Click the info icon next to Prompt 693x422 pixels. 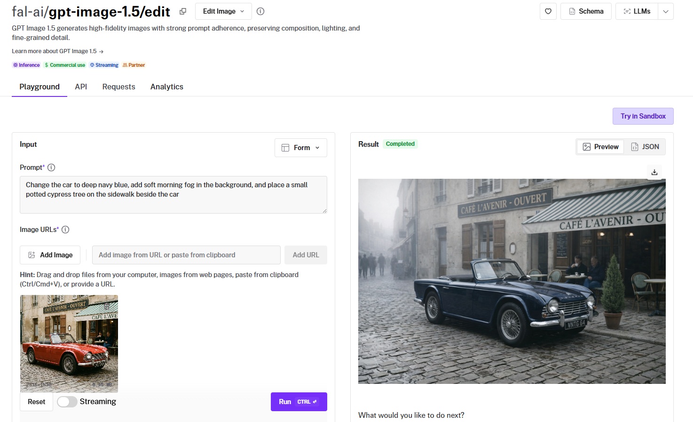coord(52,167)
